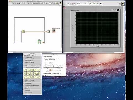Open Reorder menu in Front Panel toolbar
The width and height of the screenshot is (133, 100).
coord(101,4)
